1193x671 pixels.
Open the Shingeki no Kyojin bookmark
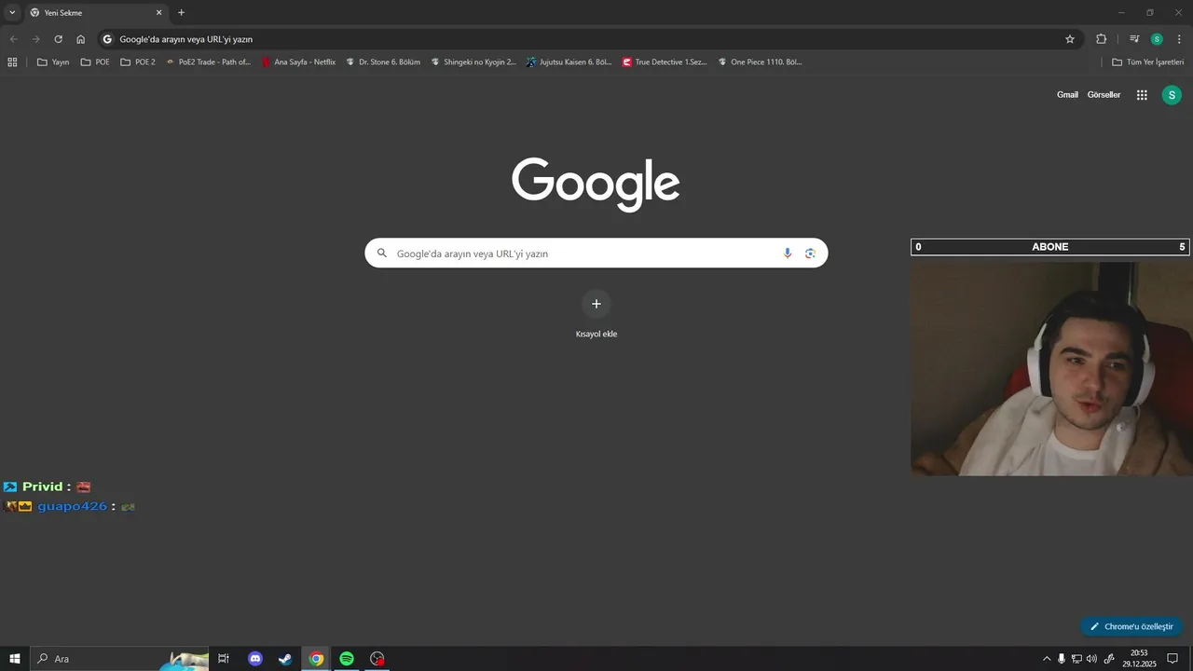tap(473, 62)
